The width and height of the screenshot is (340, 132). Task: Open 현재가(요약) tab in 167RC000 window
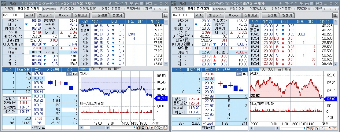click(x=257, y=9)
